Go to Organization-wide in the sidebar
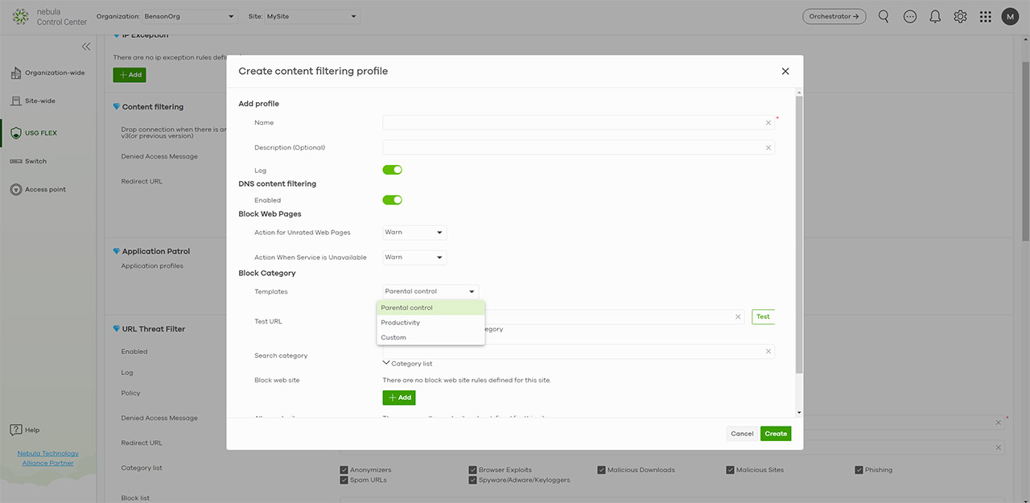The height and width of the screenshot is (503, 1030). tap(48, 73)
